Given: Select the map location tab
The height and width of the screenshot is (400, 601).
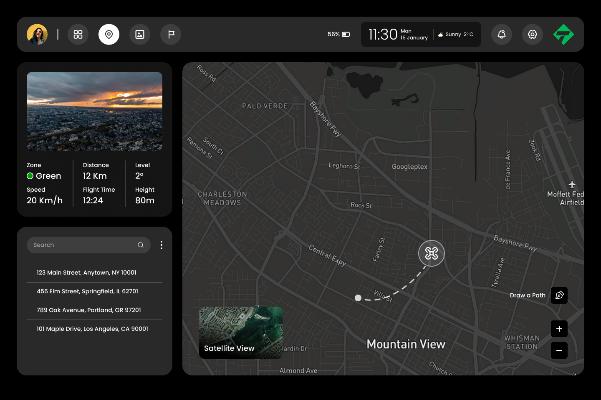Looking at the screenshot, I should click(x=109, y=34).
